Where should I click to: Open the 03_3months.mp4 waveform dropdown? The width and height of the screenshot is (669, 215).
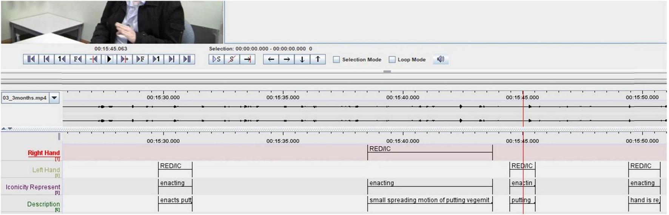(x=54, y=98)
